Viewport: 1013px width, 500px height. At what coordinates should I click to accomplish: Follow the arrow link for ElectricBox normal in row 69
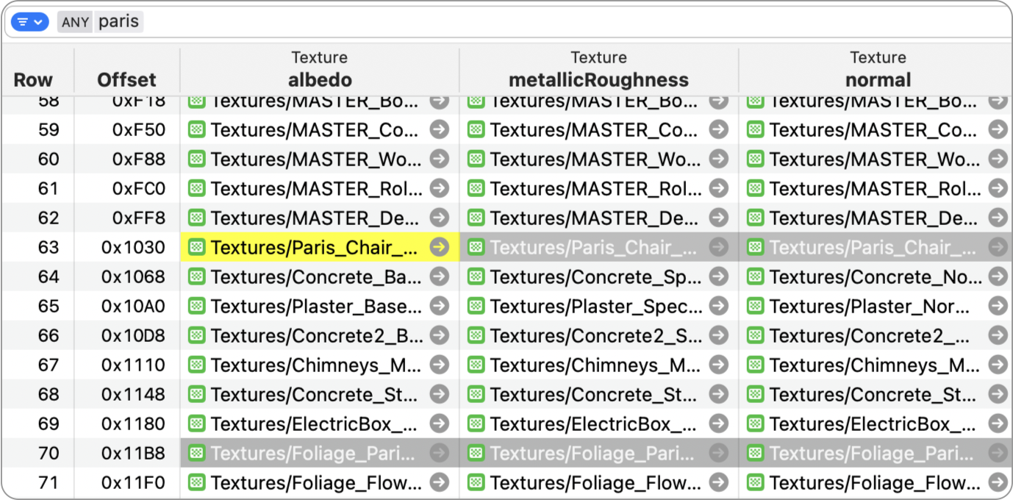(998, 424)
